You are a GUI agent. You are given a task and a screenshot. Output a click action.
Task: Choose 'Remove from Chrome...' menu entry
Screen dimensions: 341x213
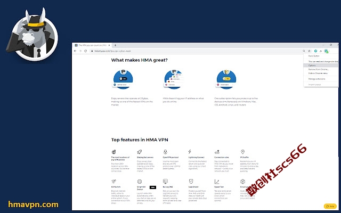pos(319,69)
